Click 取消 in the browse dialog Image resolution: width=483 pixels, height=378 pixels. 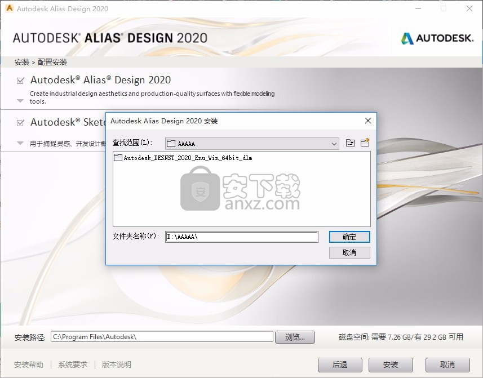coord(349,252)
